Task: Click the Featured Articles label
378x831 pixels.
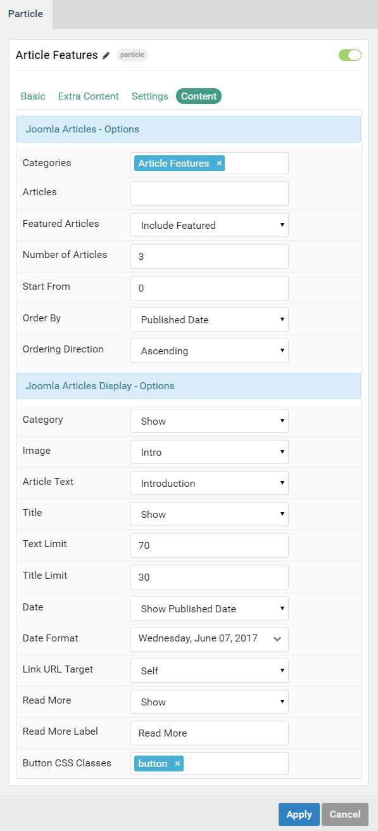Action: (61, 224)
